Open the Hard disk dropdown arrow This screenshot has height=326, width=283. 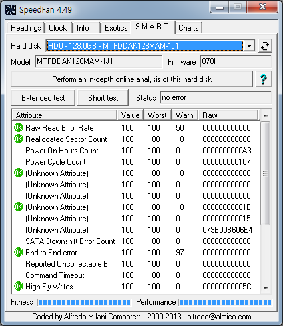coord(249,46)
